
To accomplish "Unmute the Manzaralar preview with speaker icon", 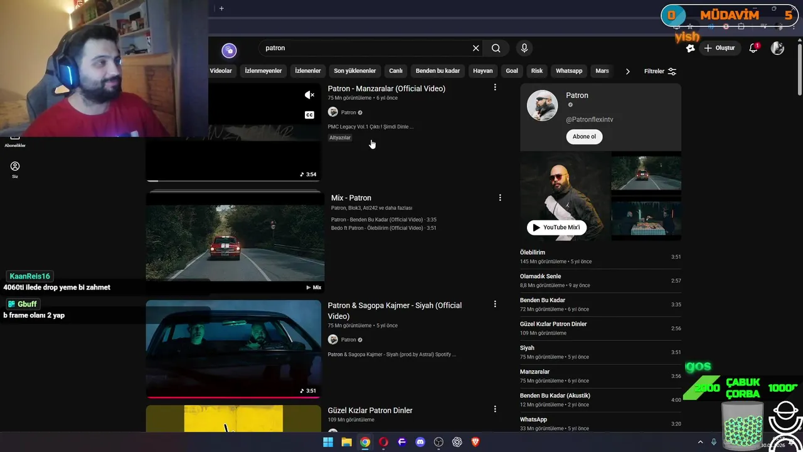I will click(309, 95).
